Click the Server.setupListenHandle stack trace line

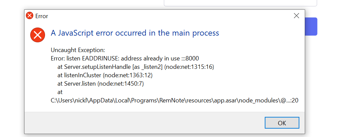coord(136,66)
